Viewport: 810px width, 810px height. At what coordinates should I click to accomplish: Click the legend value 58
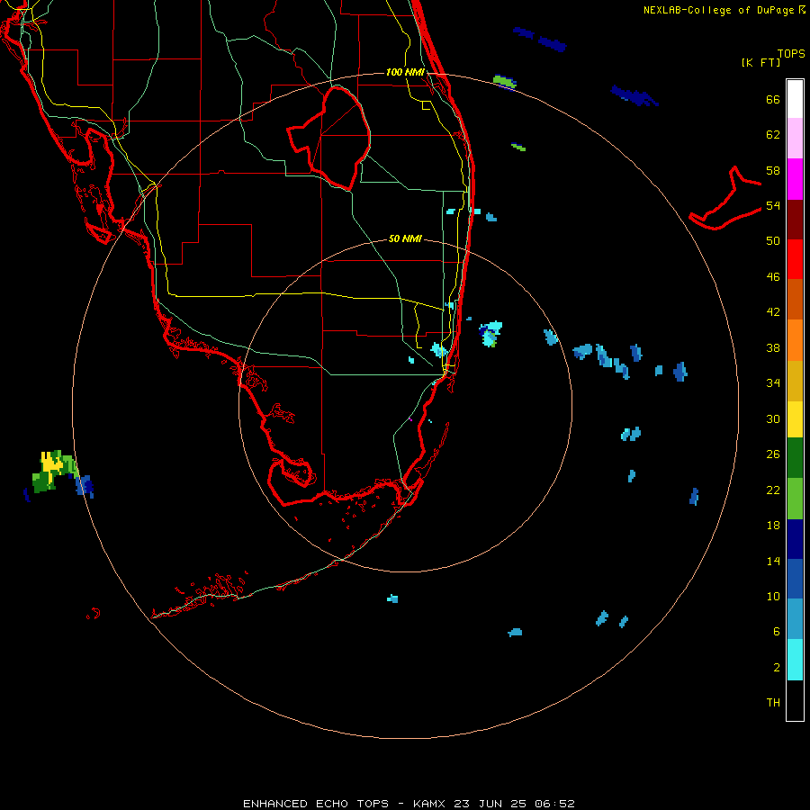[x=773, y=170]
